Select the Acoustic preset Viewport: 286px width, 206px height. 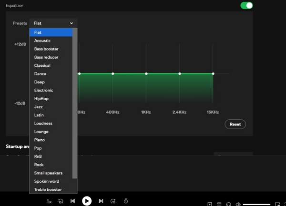tap(51, 41)
